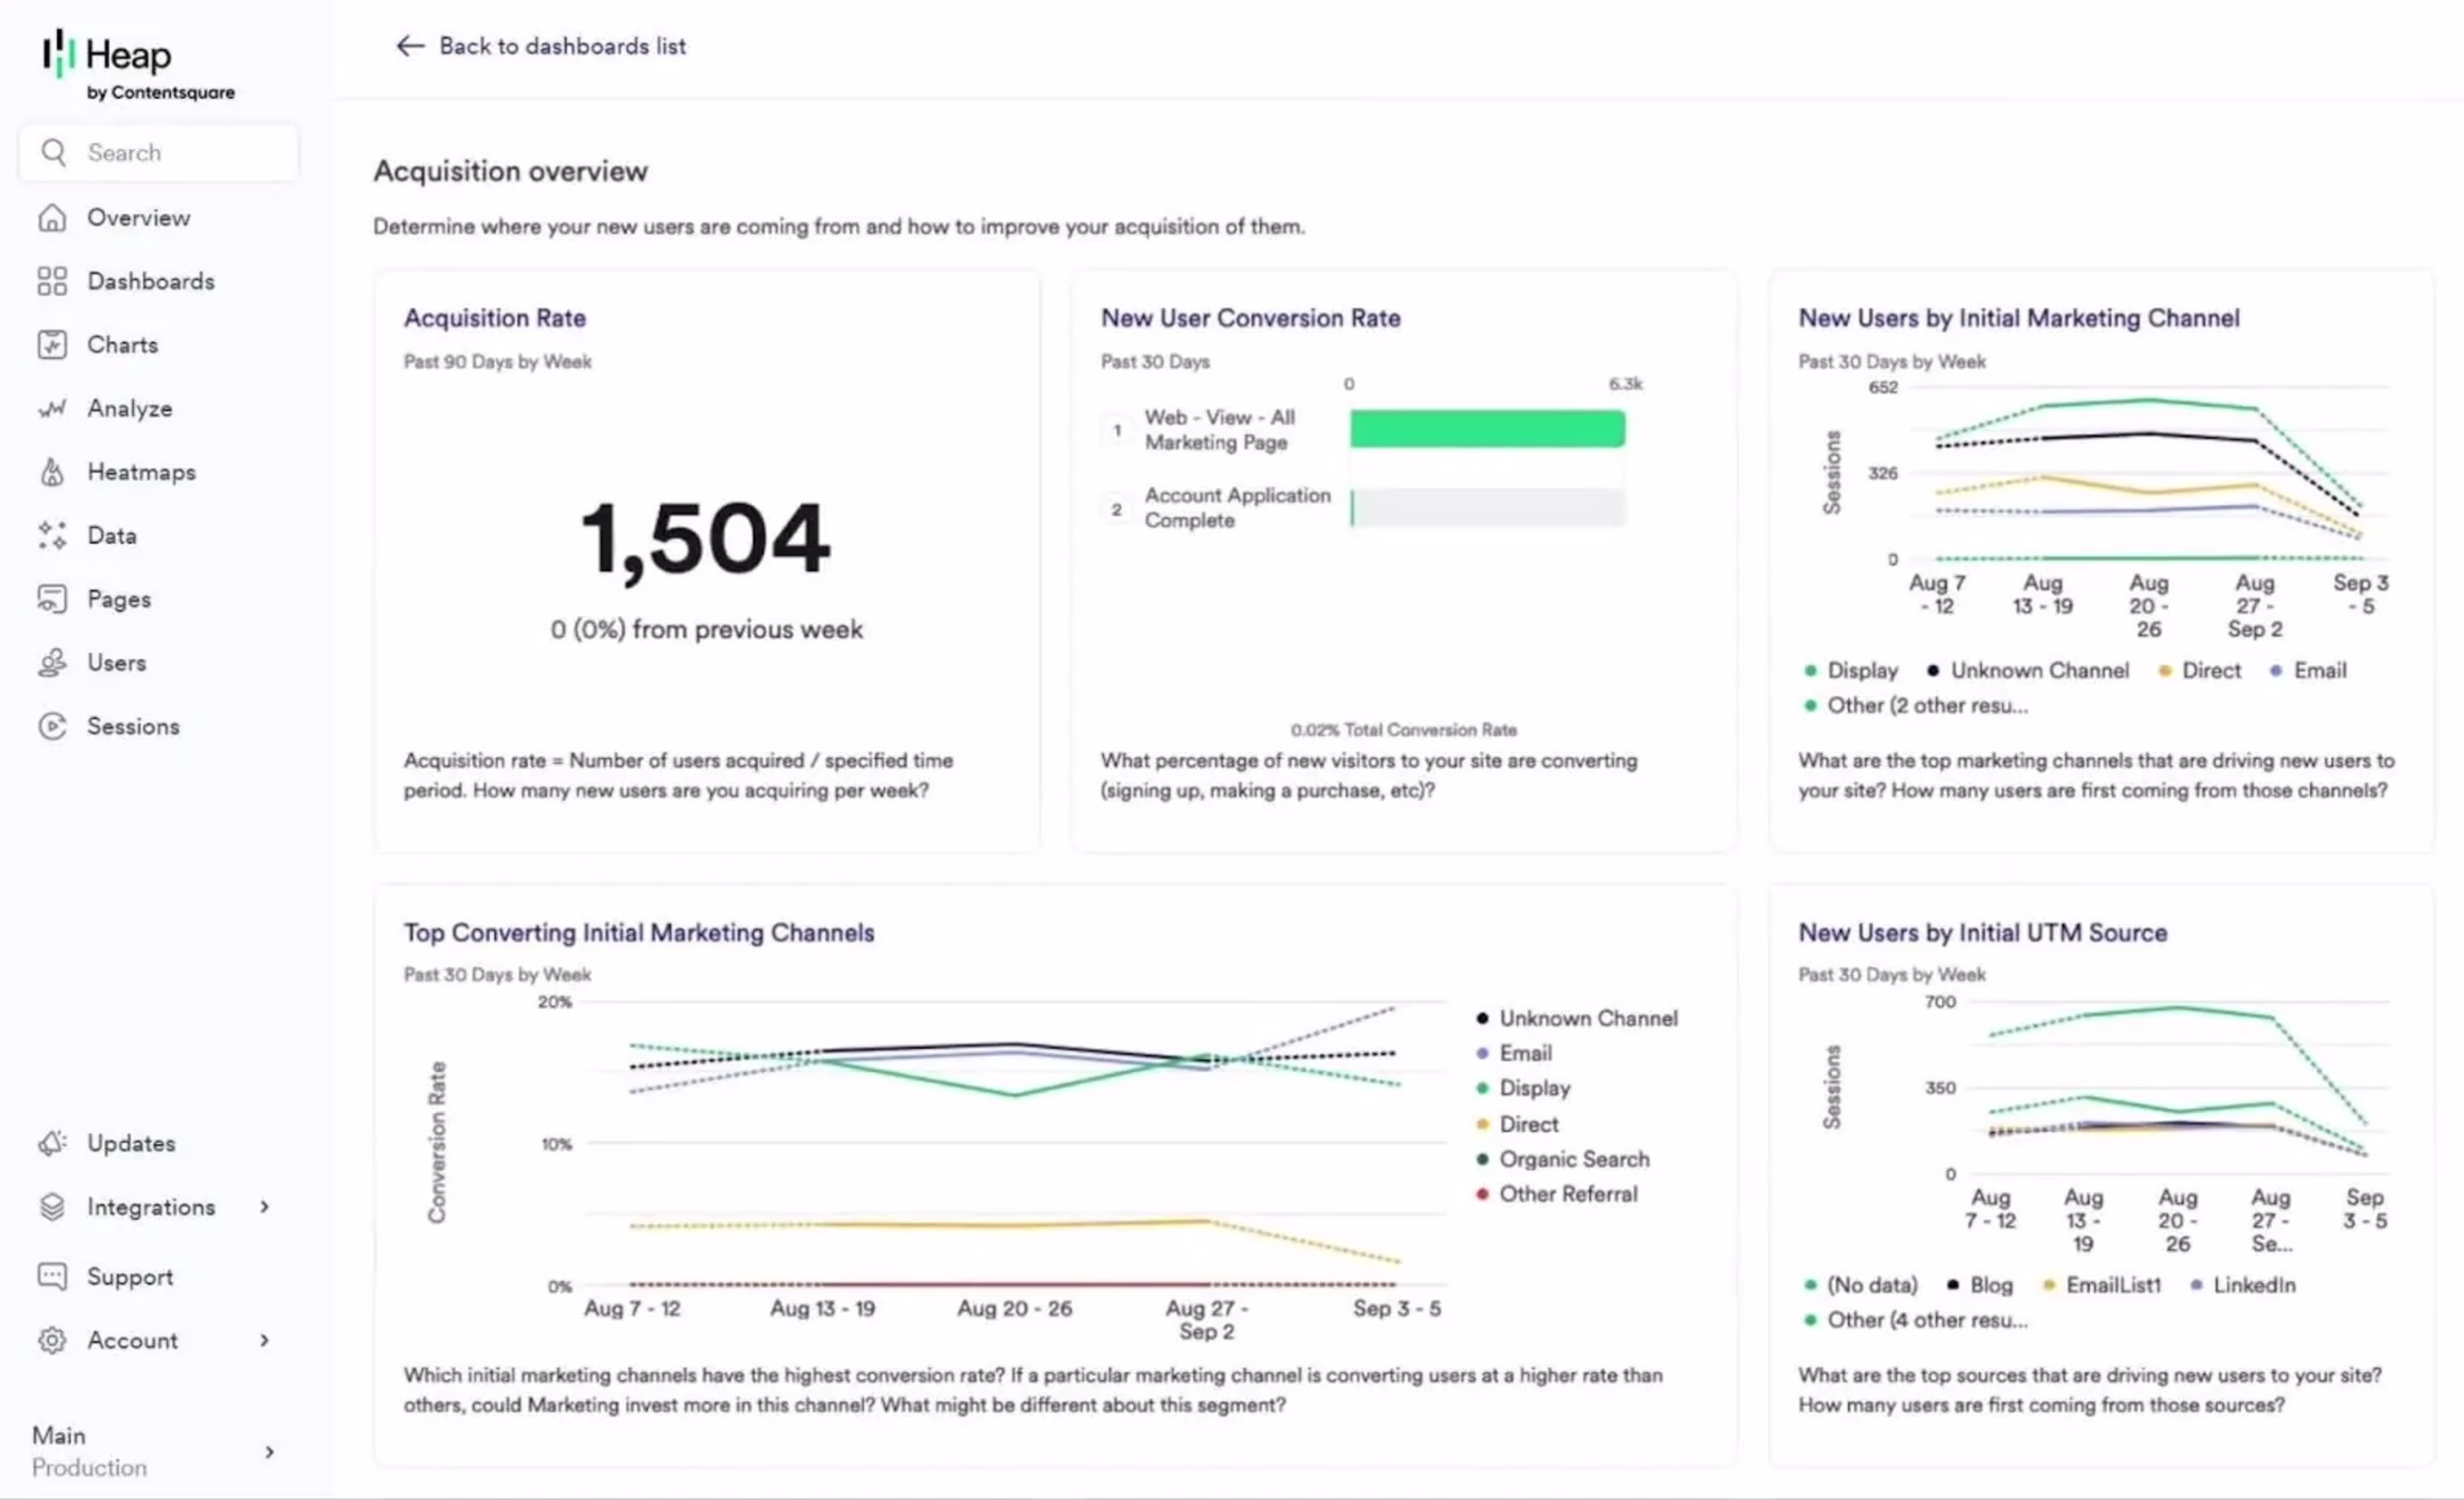Go to the Overview menu item
The height and width of the screenshot is (1500, 2464).
coord(138,218)
